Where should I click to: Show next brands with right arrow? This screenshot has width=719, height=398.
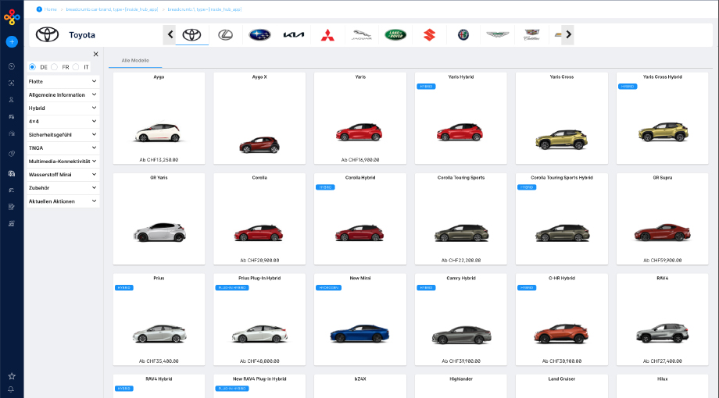click(568, 35)
